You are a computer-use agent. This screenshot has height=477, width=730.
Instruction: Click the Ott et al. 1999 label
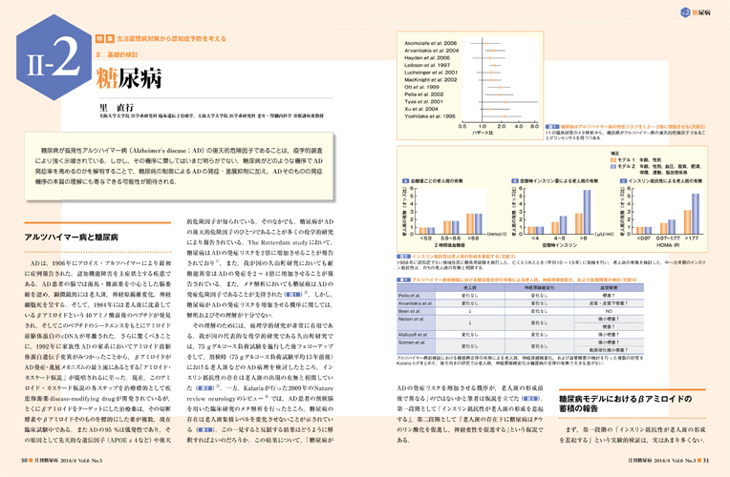coord(421,87)
